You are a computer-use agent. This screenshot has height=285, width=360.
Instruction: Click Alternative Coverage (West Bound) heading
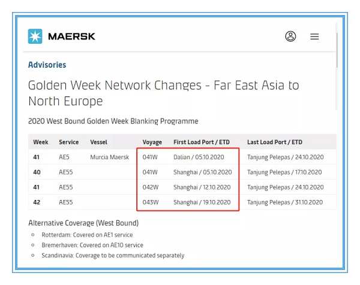[x=83, y=223]
